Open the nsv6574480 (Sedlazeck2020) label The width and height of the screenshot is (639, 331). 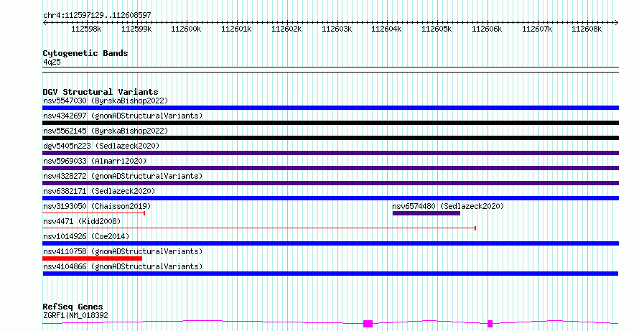[x=448, y=206]
